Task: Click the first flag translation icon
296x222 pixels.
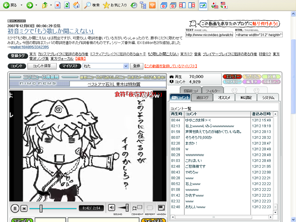Action: pyautogui.click(x=215, y=5)
